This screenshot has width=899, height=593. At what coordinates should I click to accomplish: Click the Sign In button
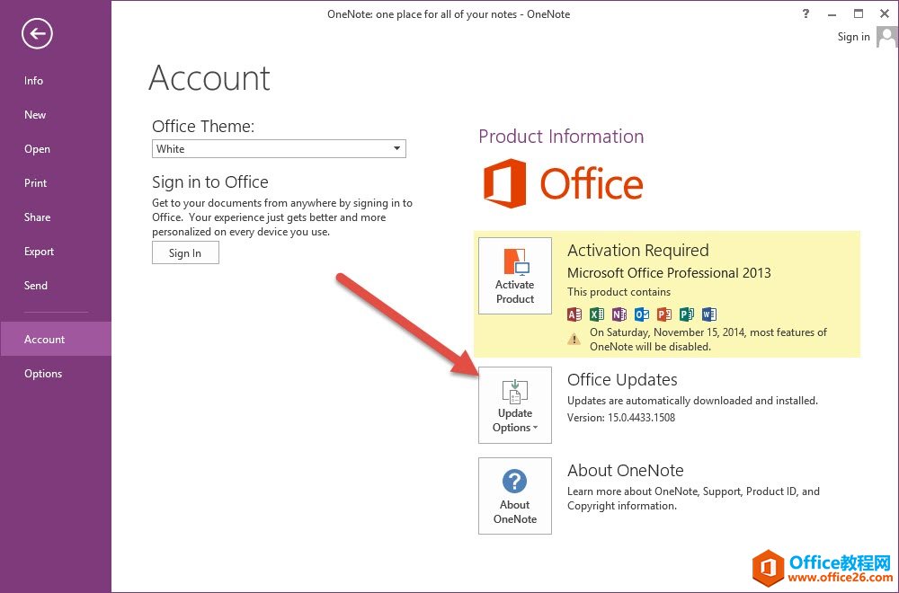[185, 252]
